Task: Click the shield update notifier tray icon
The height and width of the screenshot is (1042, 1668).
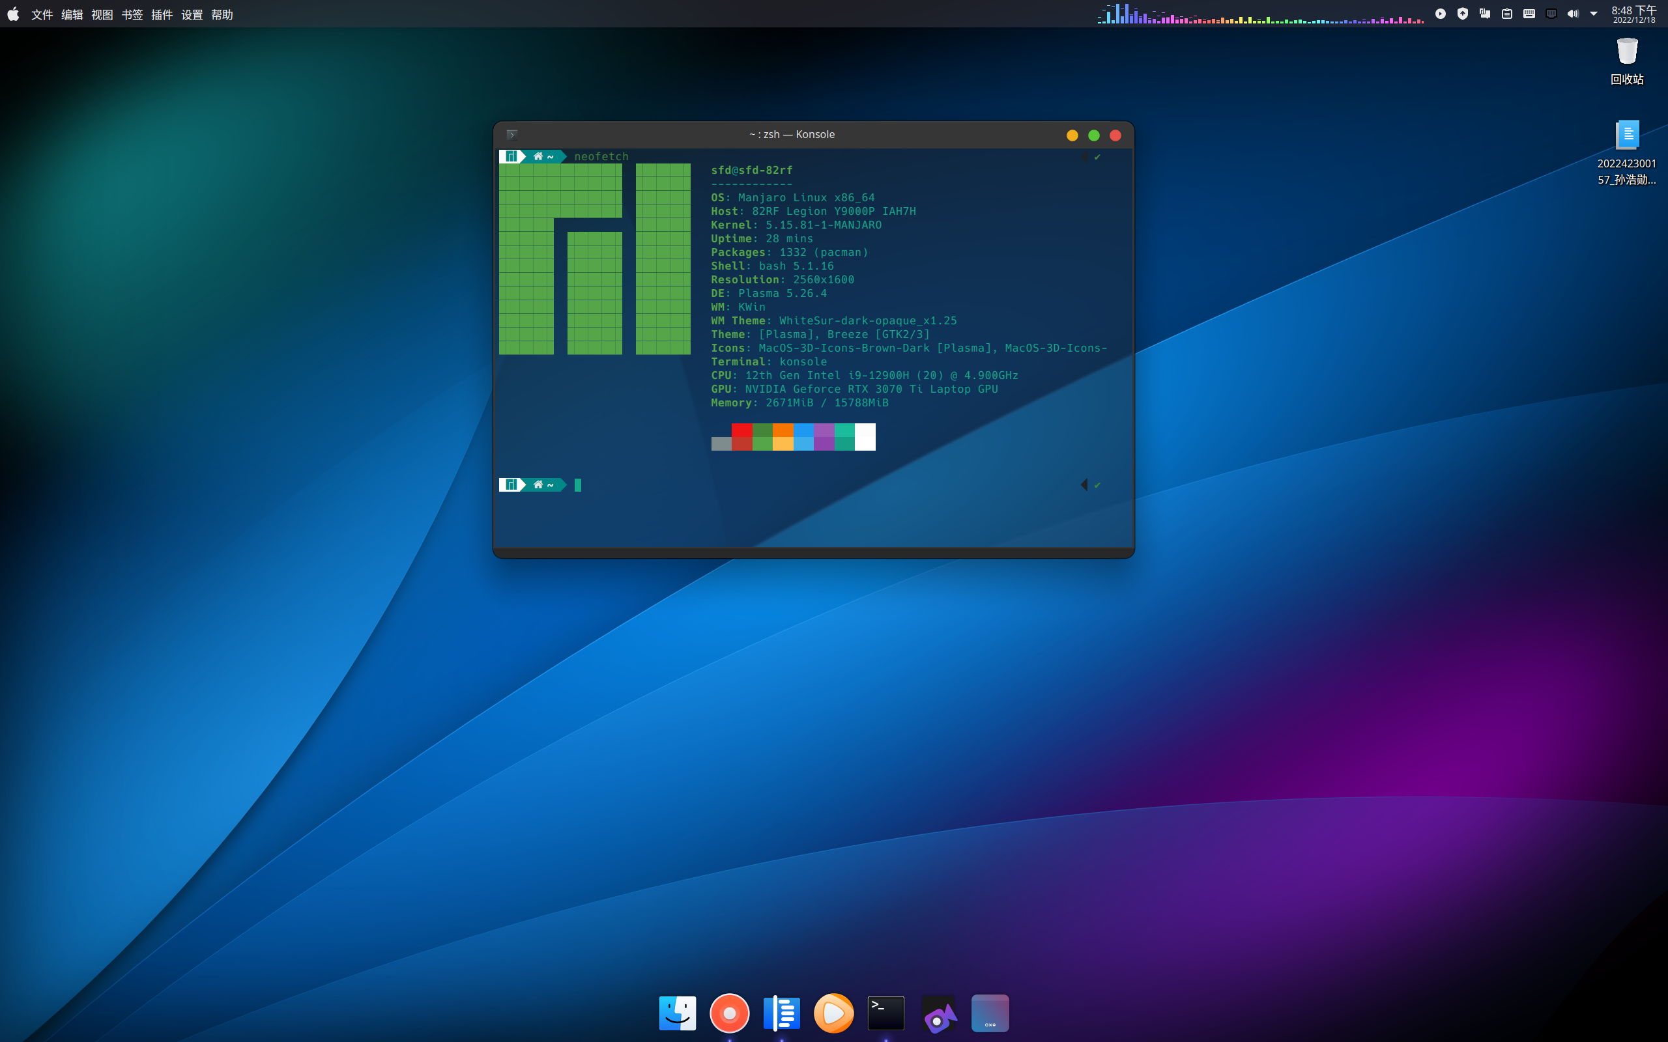Action: coord(1463,14)
